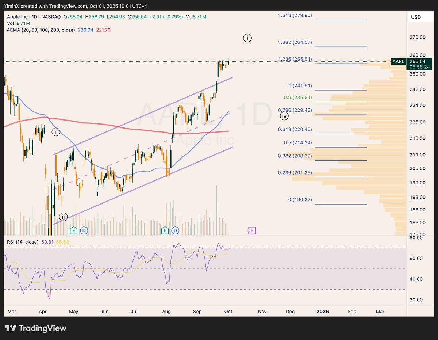Click the circled i wave label
438x340 pixels.
coord(56,132)
